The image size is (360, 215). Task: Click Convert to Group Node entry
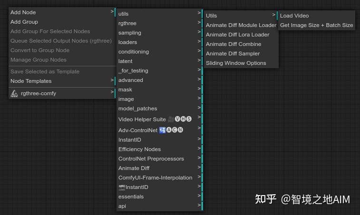[62, 50]
